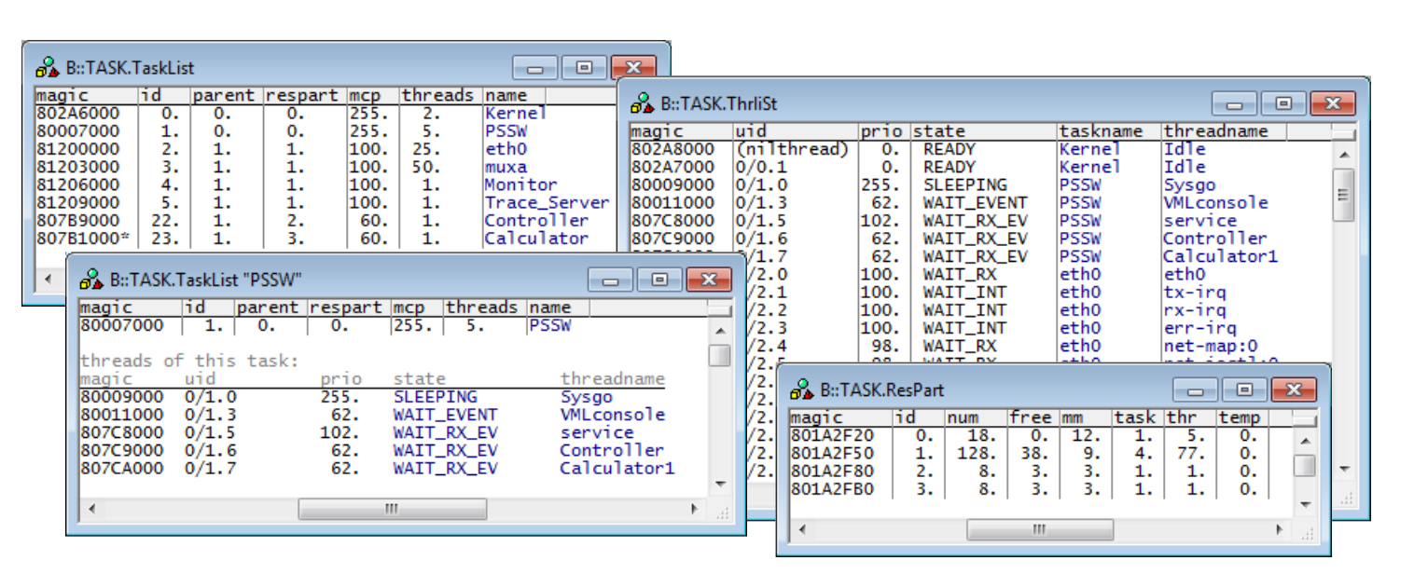Click the threadname column header in TASK.ThrliSt

(1224, 131)
